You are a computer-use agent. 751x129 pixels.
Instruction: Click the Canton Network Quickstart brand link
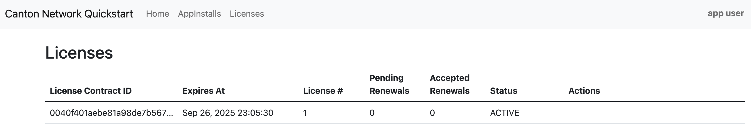point(69,14)
